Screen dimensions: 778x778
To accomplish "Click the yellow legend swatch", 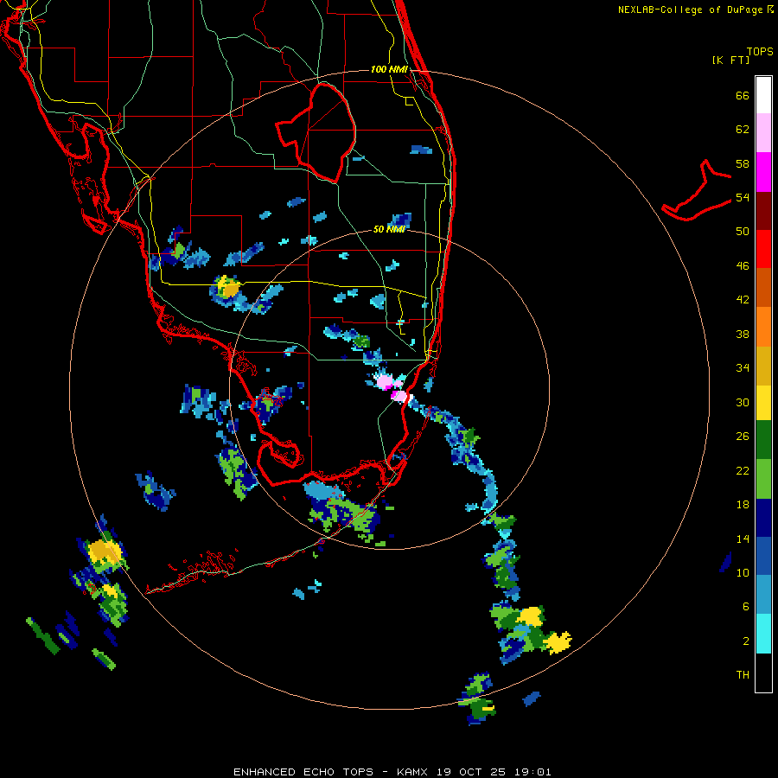I will pos(763,403).
